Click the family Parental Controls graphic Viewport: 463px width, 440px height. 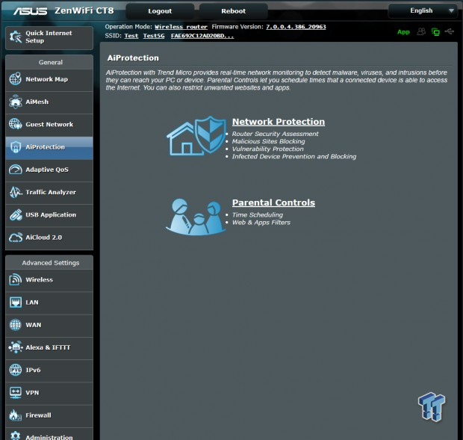click(x=195, y=217)
